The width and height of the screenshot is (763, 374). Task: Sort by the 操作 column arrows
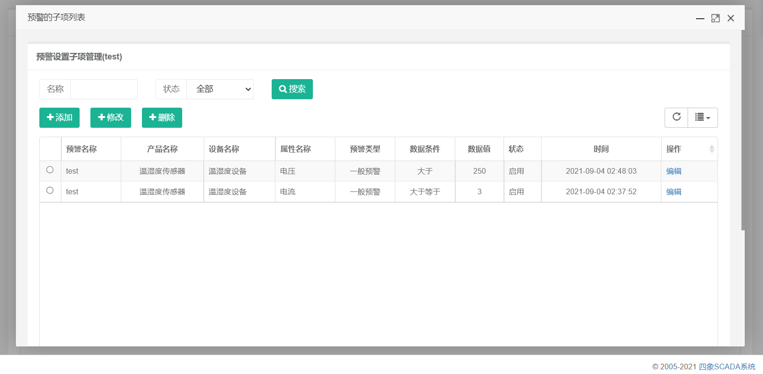(x=711, y=149)
